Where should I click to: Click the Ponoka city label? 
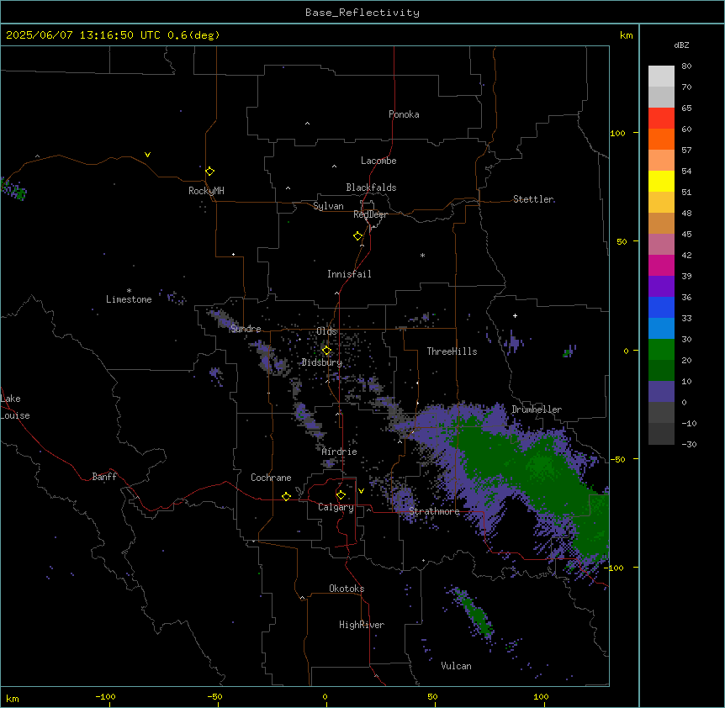pyautogui.click(x=404, y=114)
